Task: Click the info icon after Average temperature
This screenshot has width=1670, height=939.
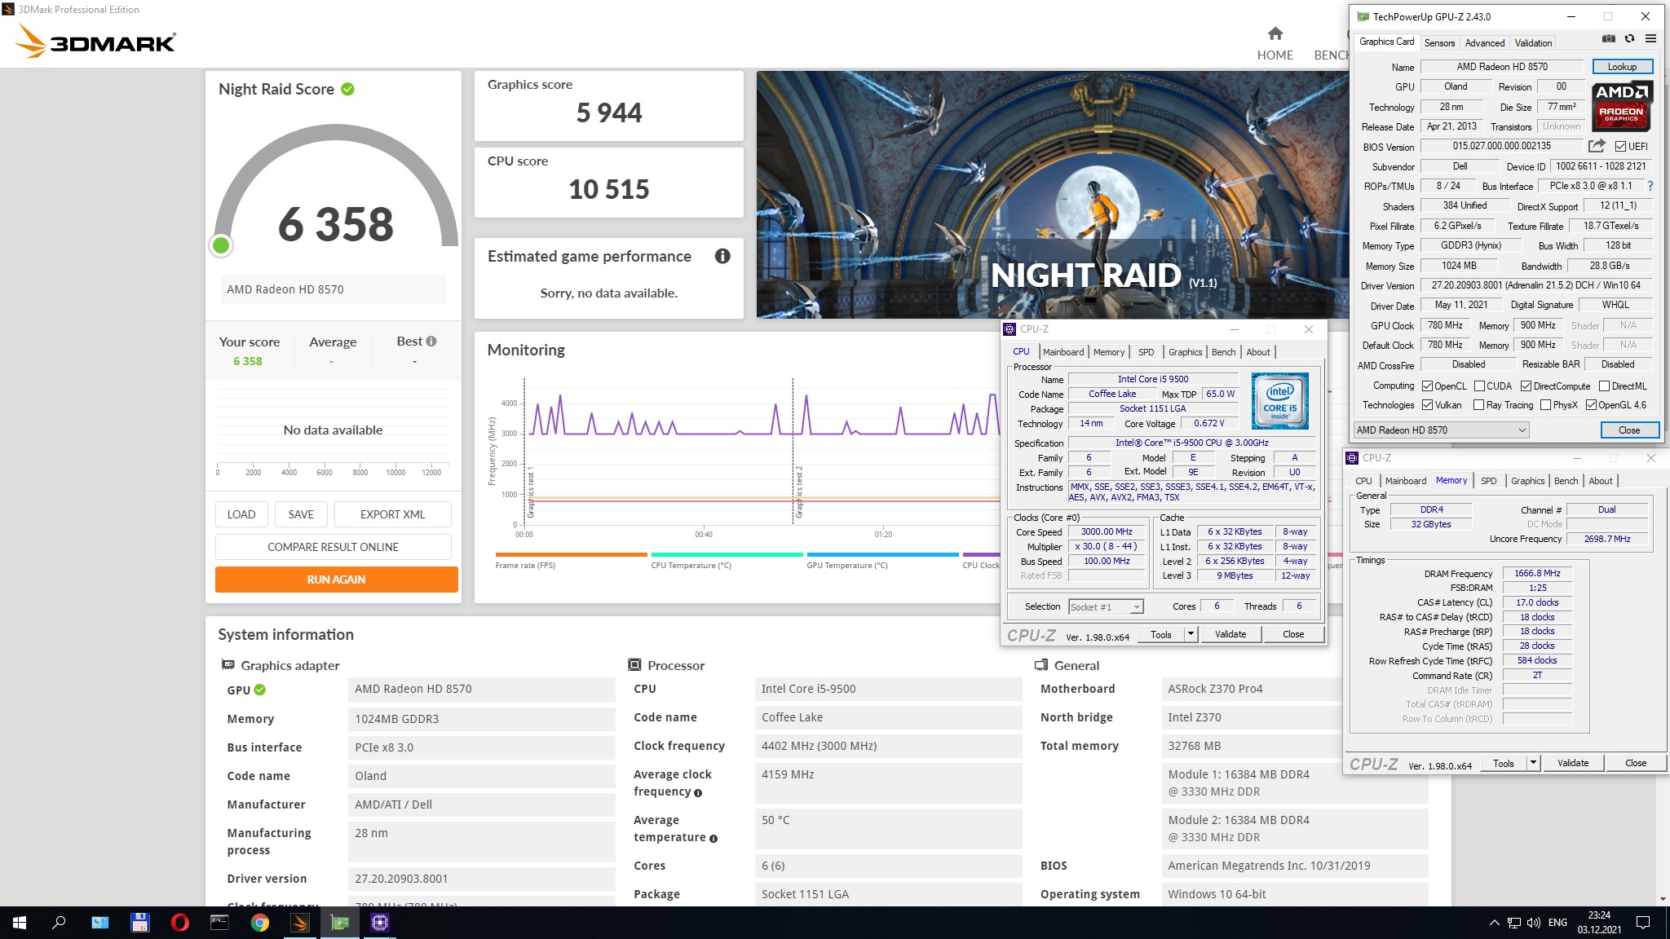Action: pyautogui.click(x=714, y=838)
